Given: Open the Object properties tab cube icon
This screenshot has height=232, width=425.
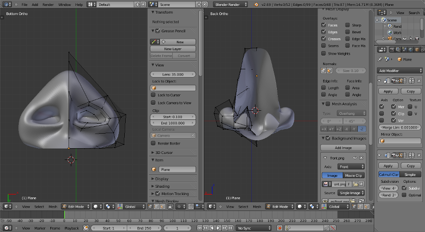Looking at the screenshot, I should (417, 50).
